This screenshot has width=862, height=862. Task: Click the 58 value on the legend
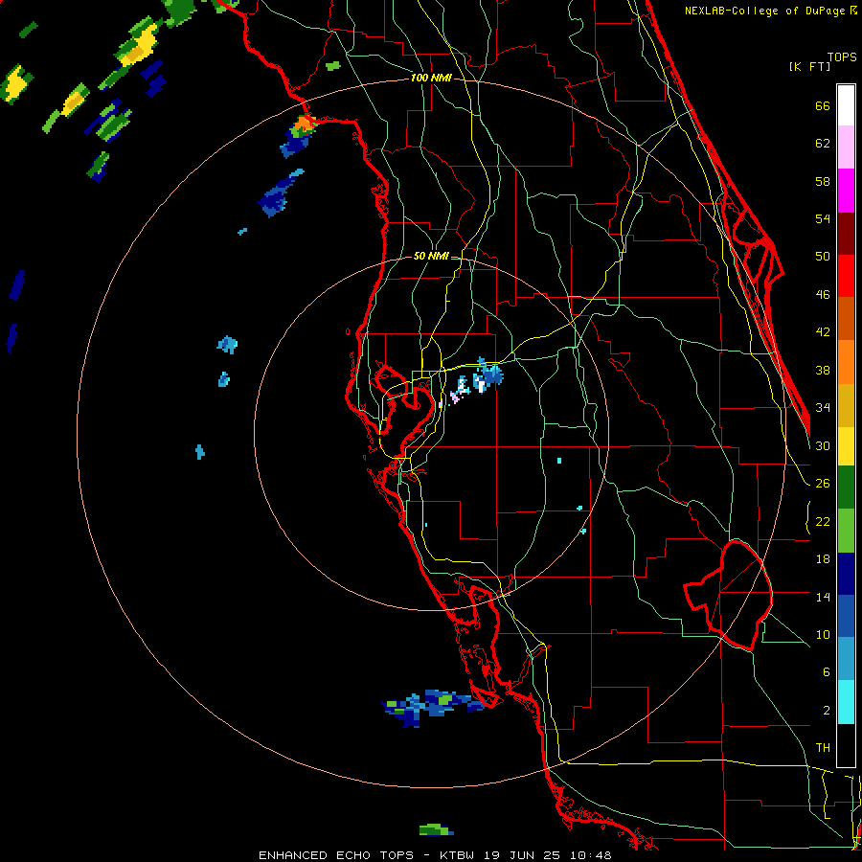823,181
